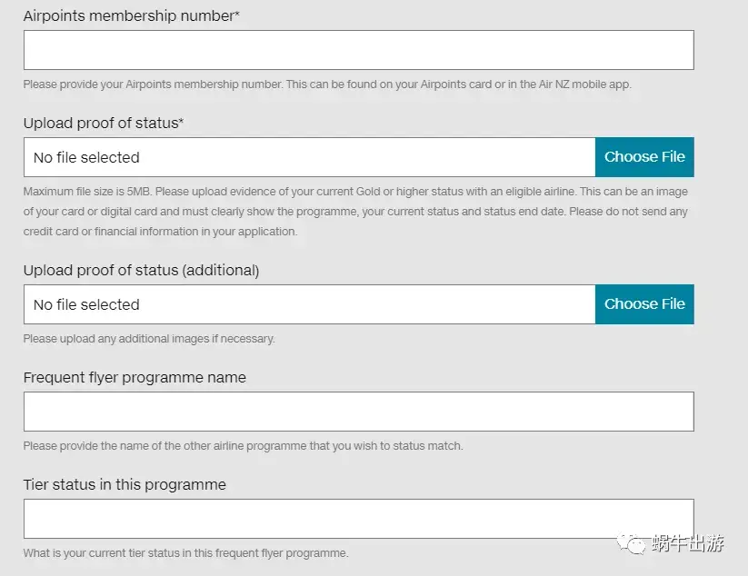This screenshot has width=748, height=576.
Task: Click the Airpoints card help text line
Action: (x=327, y=84)
